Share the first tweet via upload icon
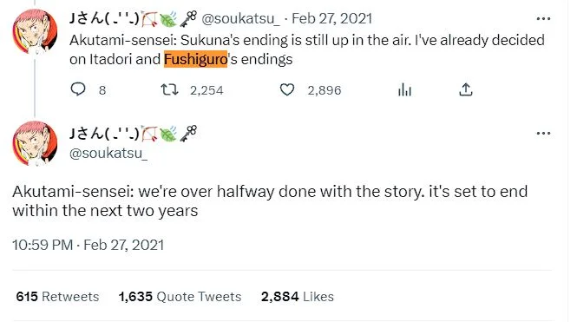This screenshot has height=322, width=577. point(465,89)
